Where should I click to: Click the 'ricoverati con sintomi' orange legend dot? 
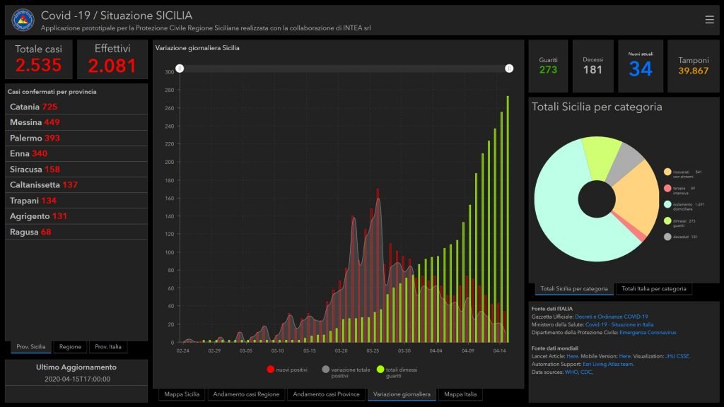click(667, 172)
